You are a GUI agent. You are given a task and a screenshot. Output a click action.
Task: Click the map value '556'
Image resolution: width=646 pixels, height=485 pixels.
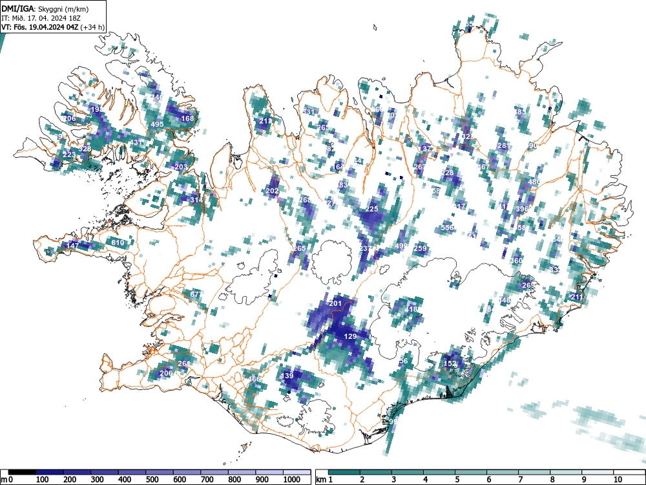pos(447,228)
